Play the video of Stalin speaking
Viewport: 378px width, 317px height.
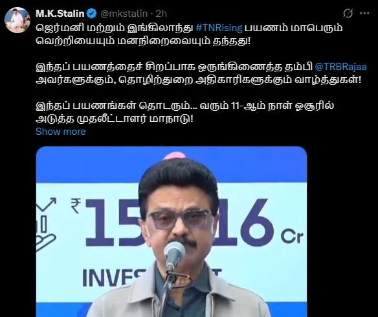pyautogui.click(x=172, y=231)
